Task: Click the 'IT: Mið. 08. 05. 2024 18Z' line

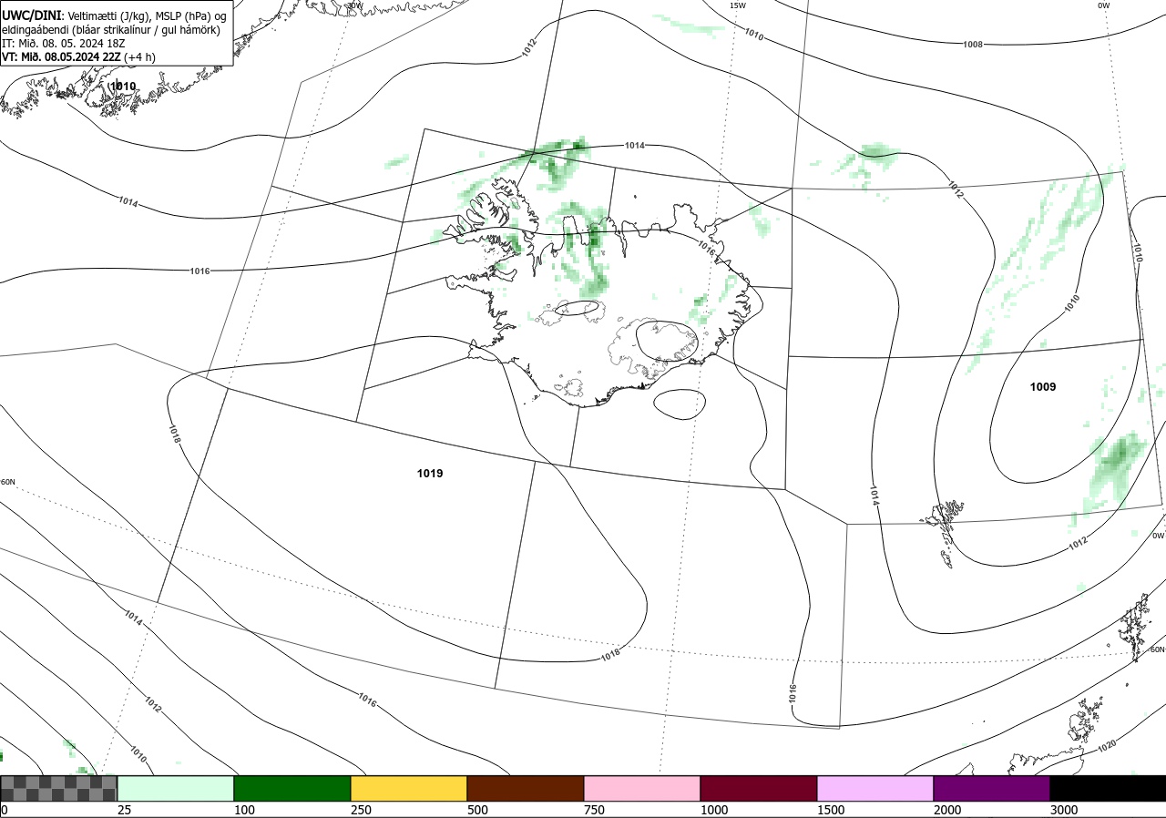Action: pyautogui.click(x=66, y=44)
